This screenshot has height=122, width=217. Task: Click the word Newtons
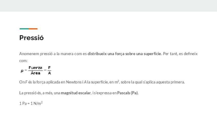point(73,82)
